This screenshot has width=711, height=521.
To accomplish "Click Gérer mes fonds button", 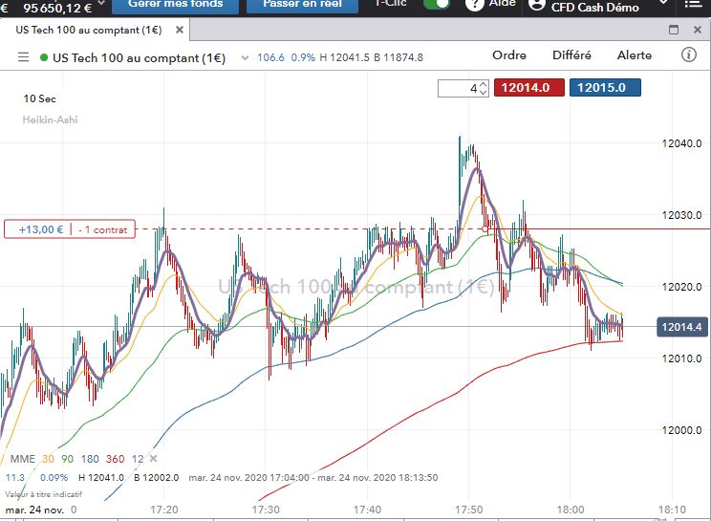I will pos(175,6).
